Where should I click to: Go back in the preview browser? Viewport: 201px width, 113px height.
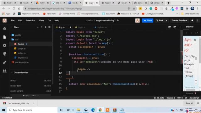(186, 33)
